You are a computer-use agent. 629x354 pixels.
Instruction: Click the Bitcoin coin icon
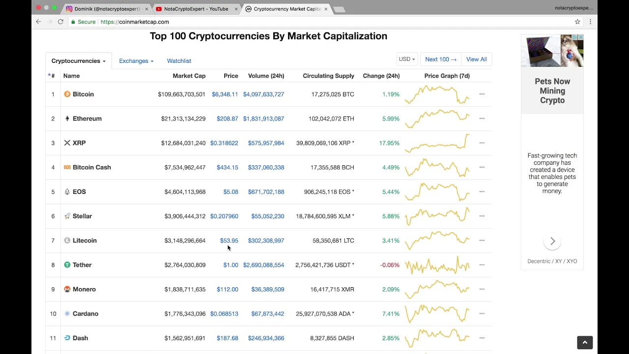67,94
